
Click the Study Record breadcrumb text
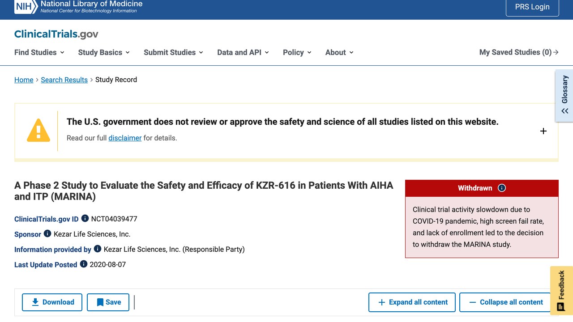[116, 80]
